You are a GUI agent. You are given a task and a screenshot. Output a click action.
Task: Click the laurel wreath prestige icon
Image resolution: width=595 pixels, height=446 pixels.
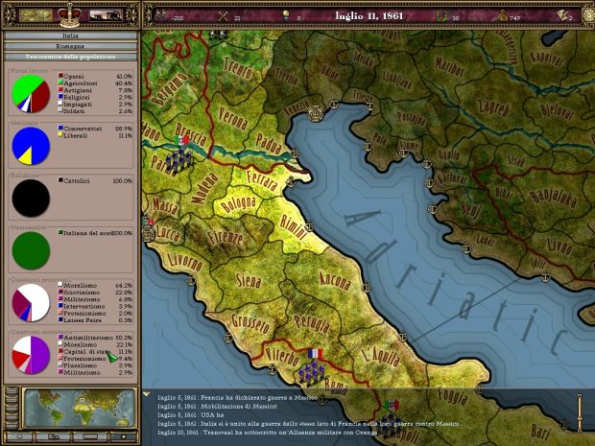coord(441,16)
